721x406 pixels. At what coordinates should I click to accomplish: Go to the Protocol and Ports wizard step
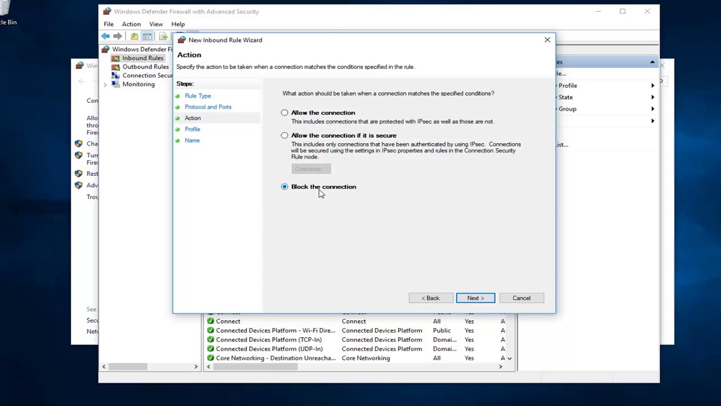(x=208, y=107)
